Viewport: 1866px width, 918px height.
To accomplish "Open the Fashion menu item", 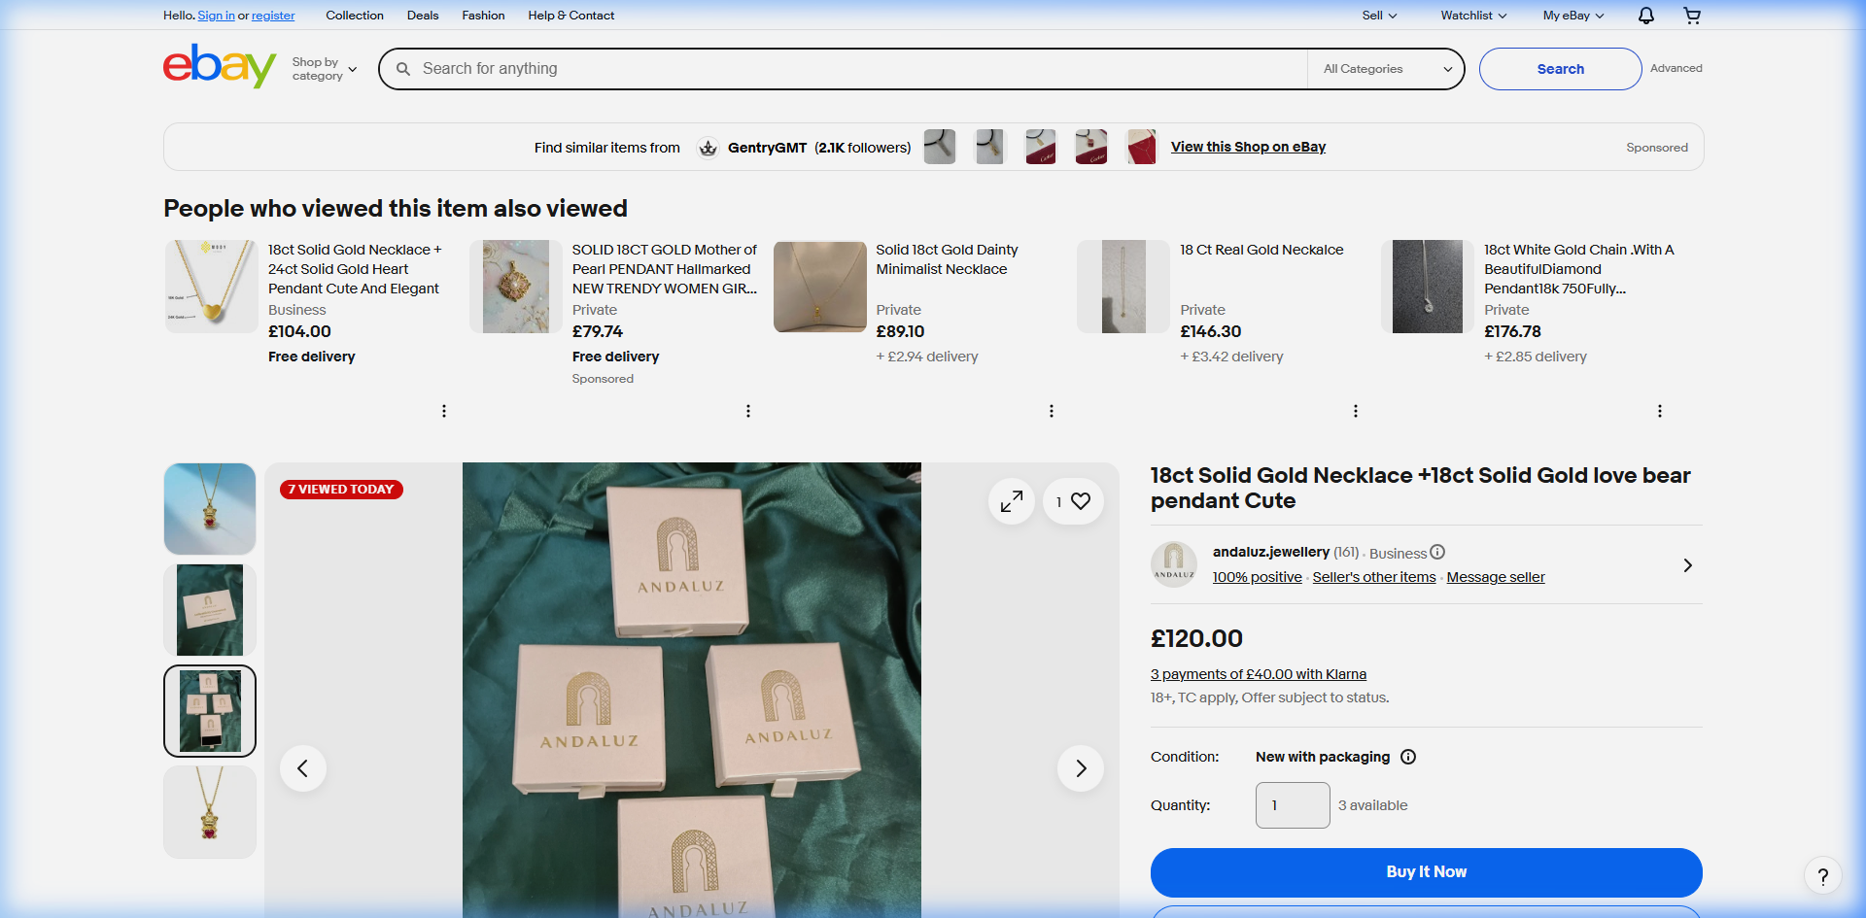I will (483, 16).
